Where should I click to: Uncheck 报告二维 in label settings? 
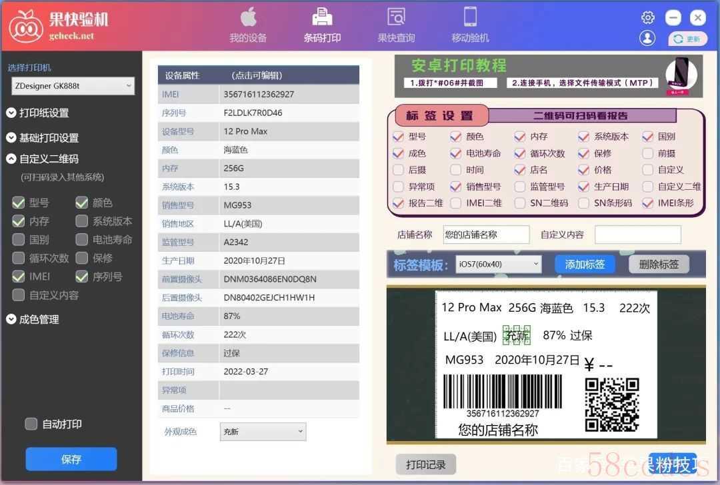point(398,203)
